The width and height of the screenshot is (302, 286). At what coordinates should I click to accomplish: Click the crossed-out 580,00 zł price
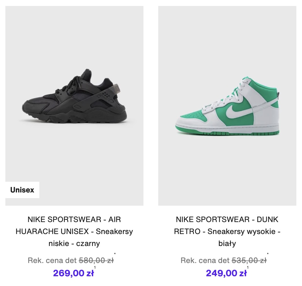pyautogui.click(x=96, y=260)
